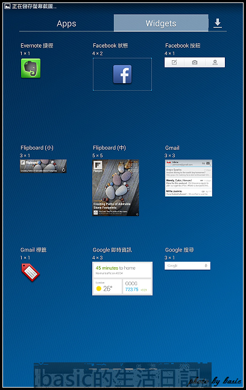Viewport: 246px width, 390px height.
Task: Tap the microphone in Google search widget
Action: pyautogui.click(x=206, y=265)
